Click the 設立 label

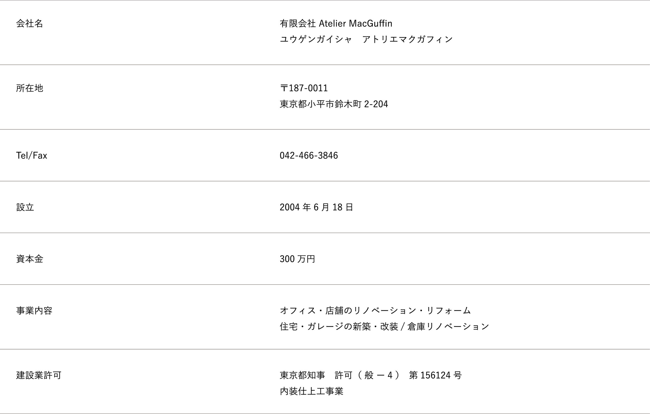(25, 207)
